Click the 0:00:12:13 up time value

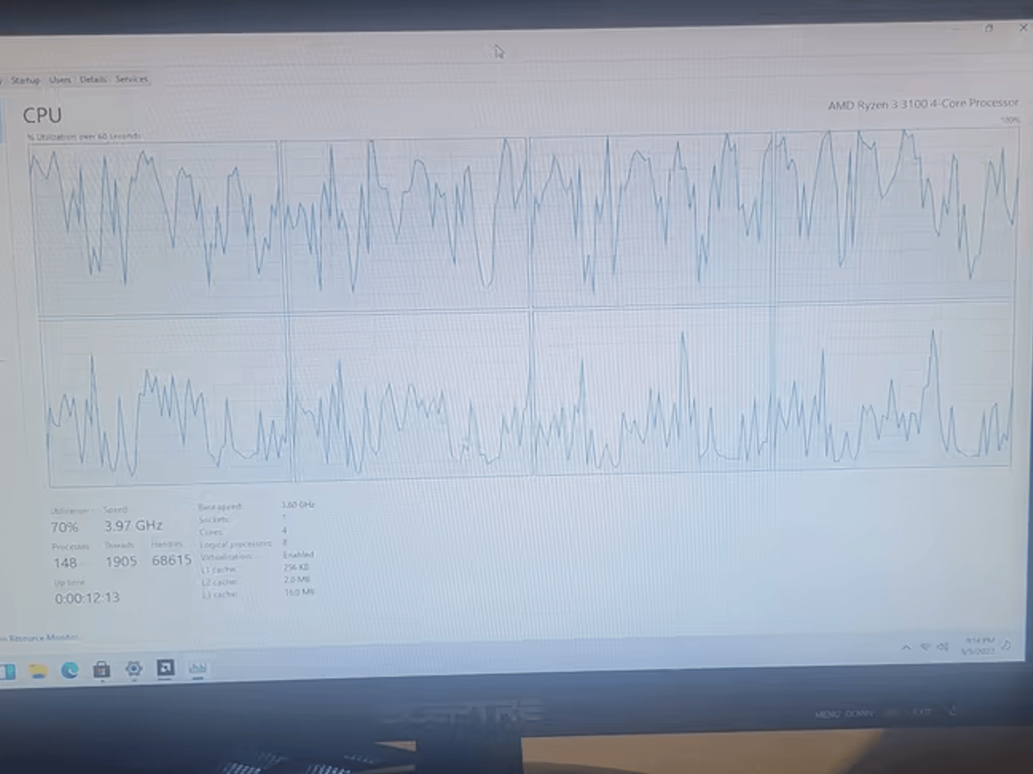[x=87, y=598]
